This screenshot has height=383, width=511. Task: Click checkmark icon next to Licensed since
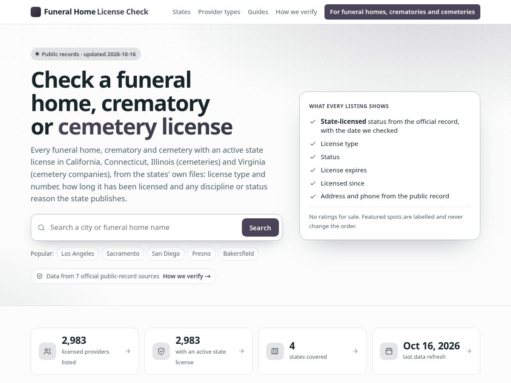313,183
